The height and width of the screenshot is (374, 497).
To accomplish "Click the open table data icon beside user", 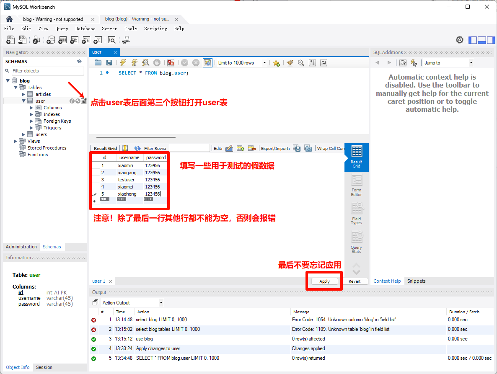I will pyautogui.click(x=84, y=101).
